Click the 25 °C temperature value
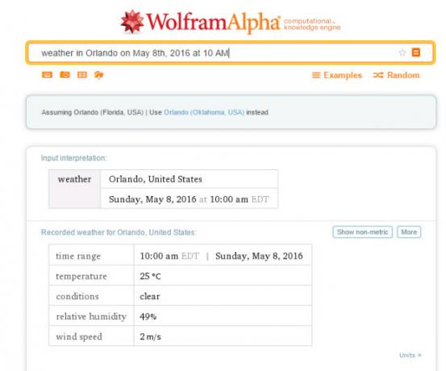 coord(150,276)
